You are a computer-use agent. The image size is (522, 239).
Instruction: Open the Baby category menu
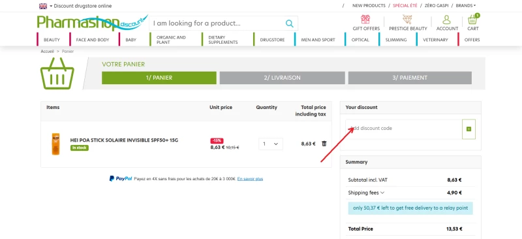(131, 40)
